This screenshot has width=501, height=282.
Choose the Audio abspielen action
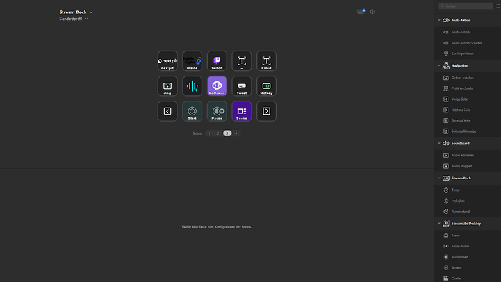click(468, 155)
